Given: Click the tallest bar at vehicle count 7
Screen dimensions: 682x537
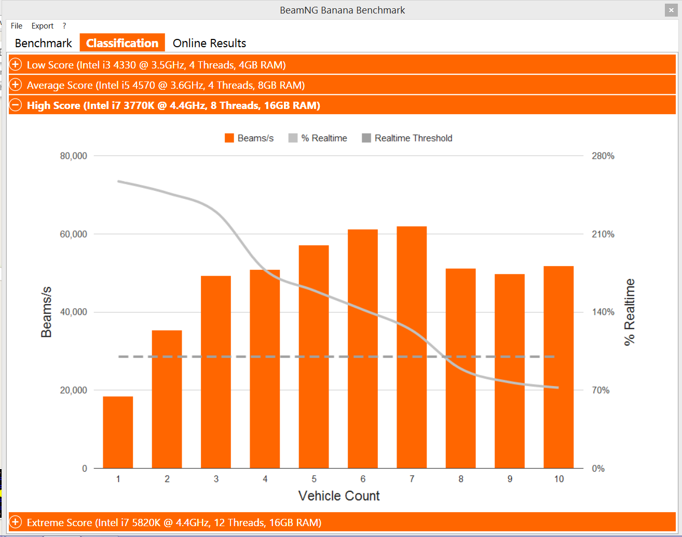Looking at the screenshot, I should (412, 348).
